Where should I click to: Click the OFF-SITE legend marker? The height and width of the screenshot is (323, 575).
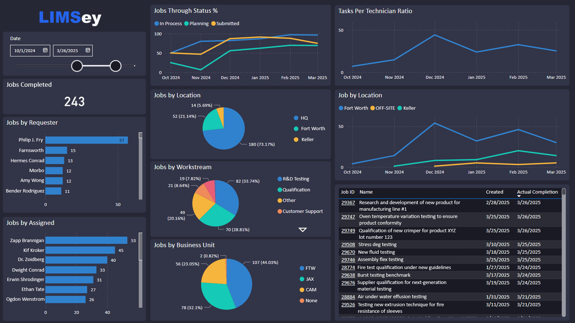point(372,108)
